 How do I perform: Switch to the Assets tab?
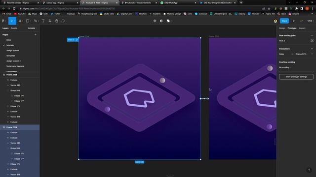tap(14, 28)
